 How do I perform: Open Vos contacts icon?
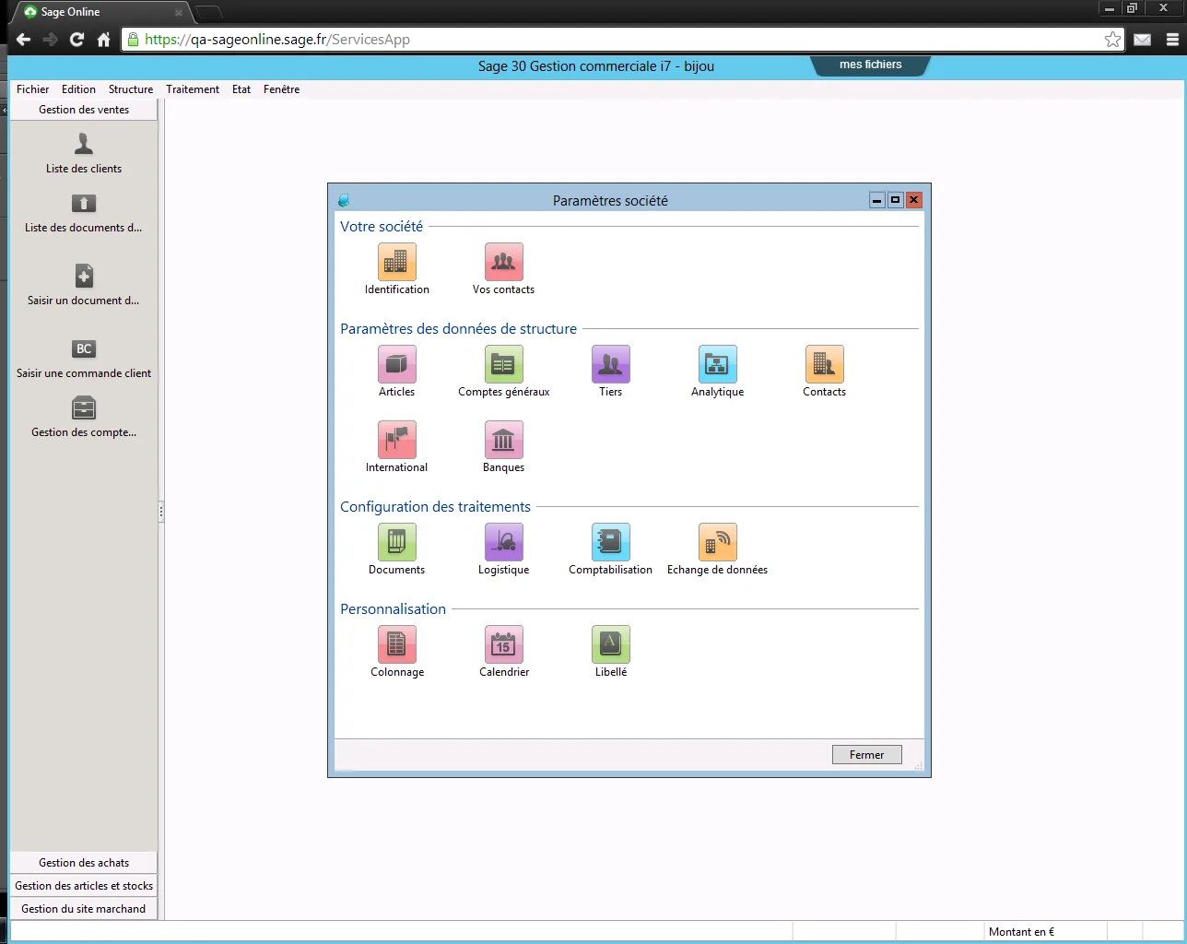tap(504, 262)
